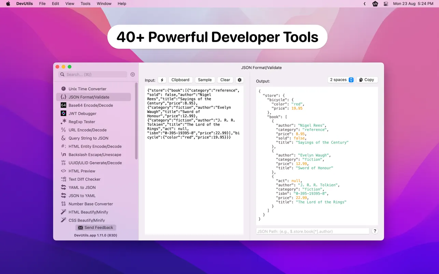Select the Number Base Converter tool

pos(90,204)
